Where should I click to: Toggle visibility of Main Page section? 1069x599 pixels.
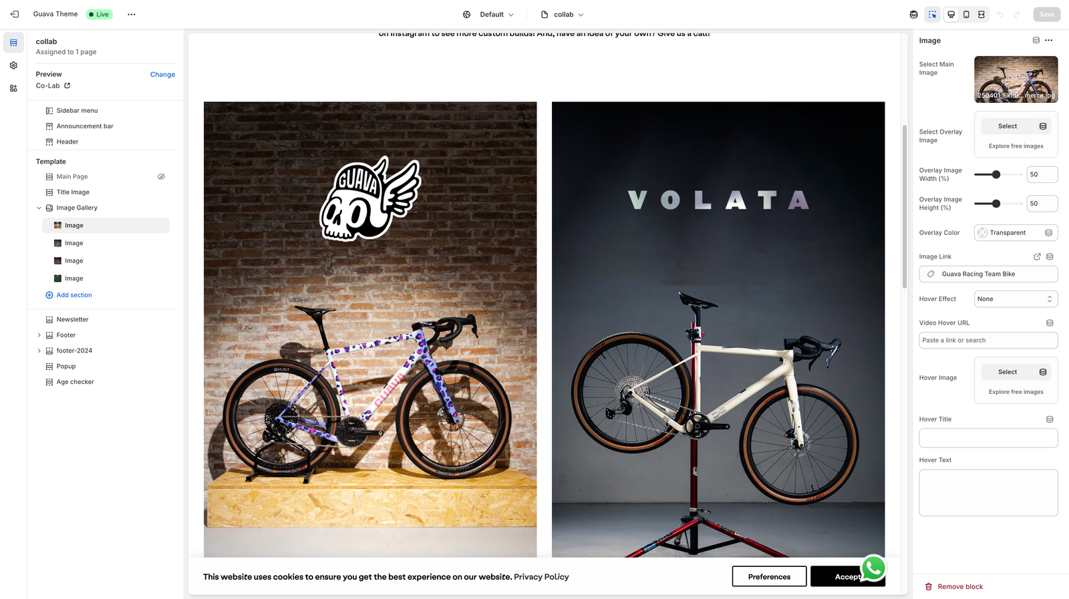coord(161,177)
